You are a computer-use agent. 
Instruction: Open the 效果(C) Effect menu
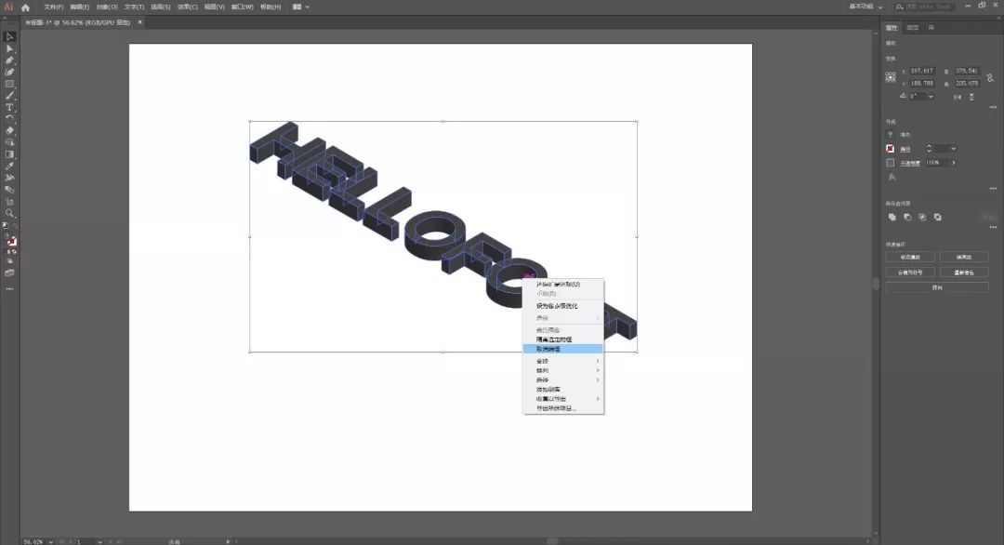click(188, 7)
